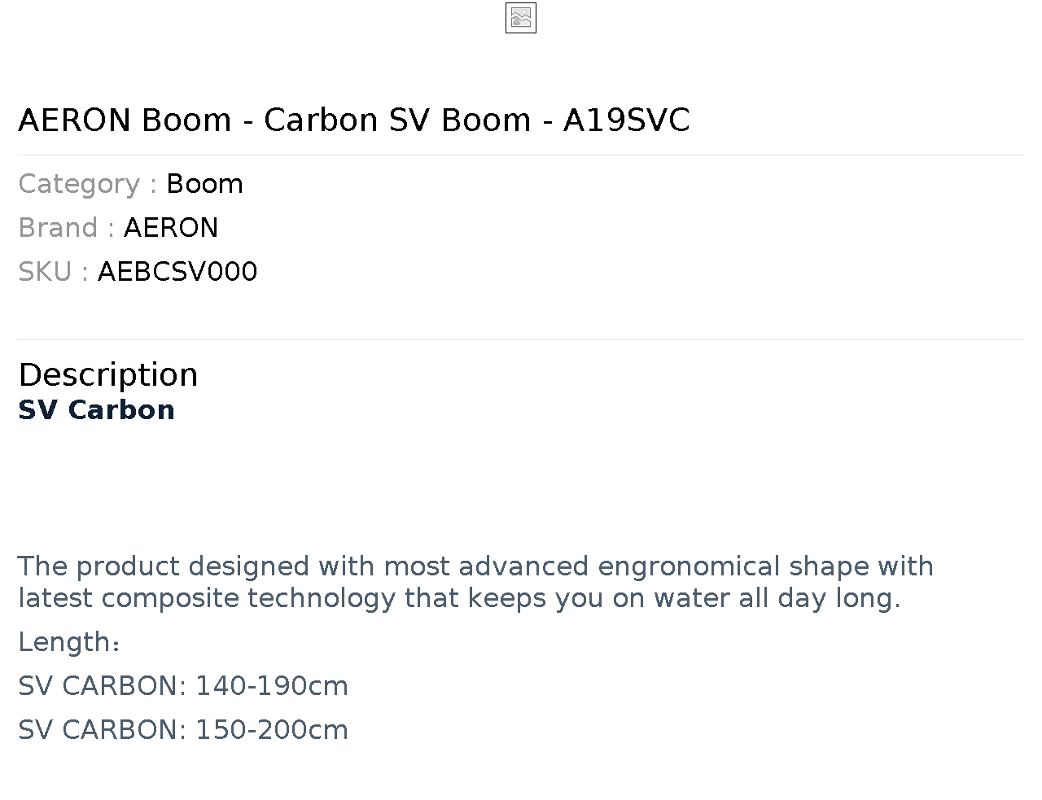Click the SV CARBON 150-200cm line
The height and width of the screenshot is (800, 1042).
tap(183, 730)
